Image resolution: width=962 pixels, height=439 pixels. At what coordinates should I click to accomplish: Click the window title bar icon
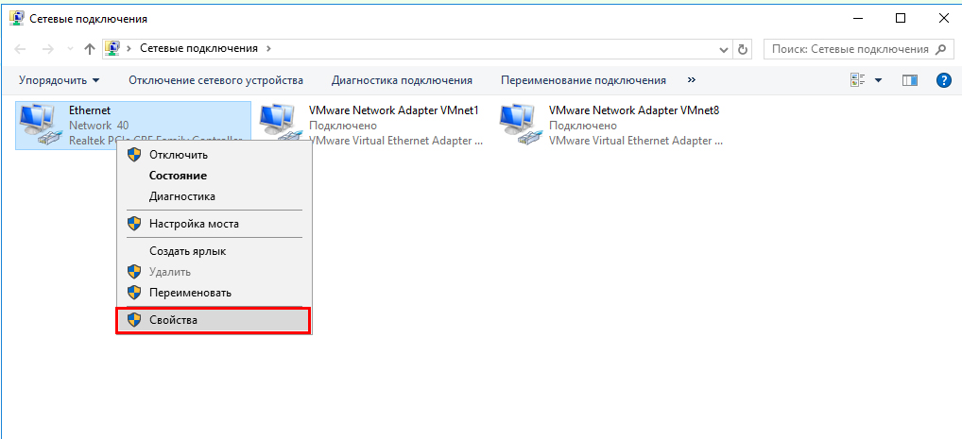pyautogui.click(x=17, y=18)
